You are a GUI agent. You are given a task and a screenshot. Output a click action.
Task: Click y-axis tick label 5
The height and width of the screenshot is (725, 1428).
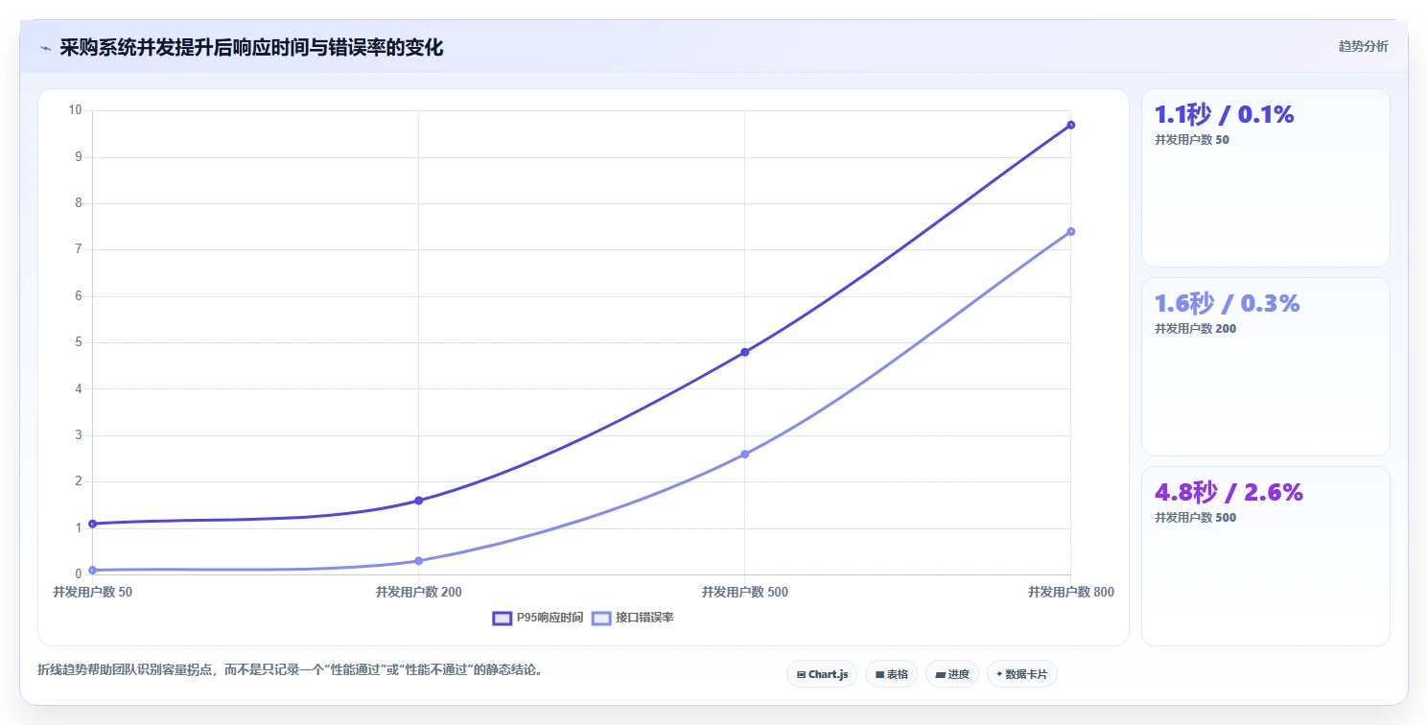tap(79, 342)
